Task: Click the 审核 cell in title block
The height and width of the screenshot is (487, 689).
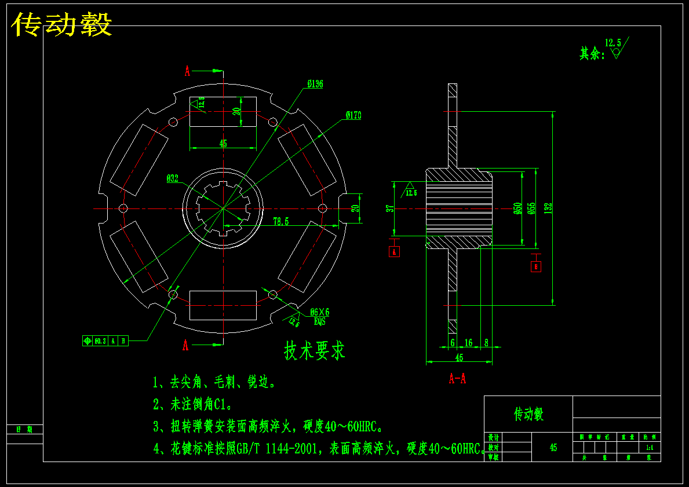Action: click(x=494, y=457)
